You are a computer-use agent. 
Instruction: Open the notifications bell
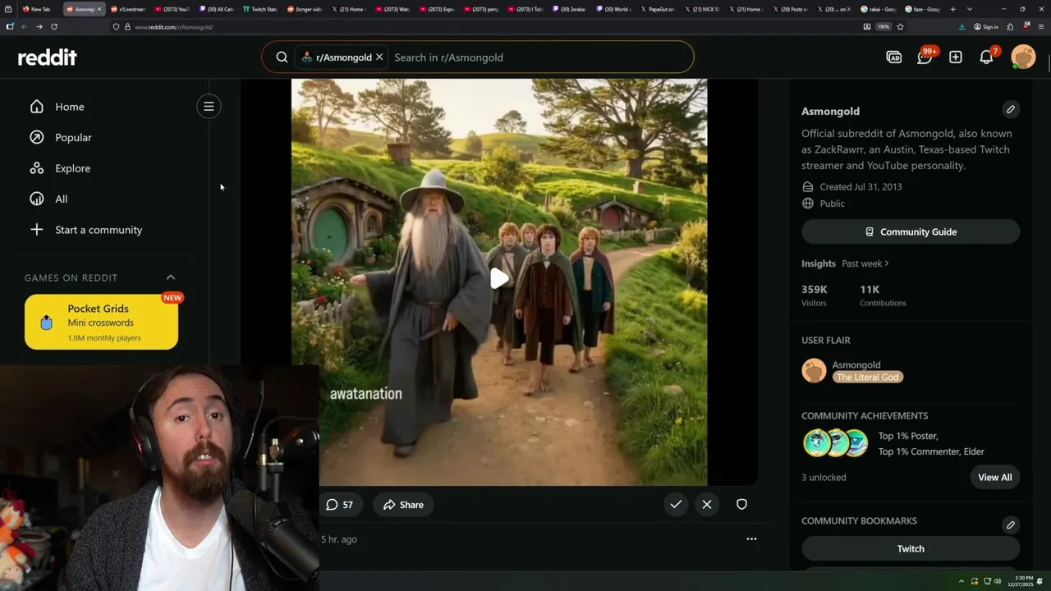(x=987, y=57)
